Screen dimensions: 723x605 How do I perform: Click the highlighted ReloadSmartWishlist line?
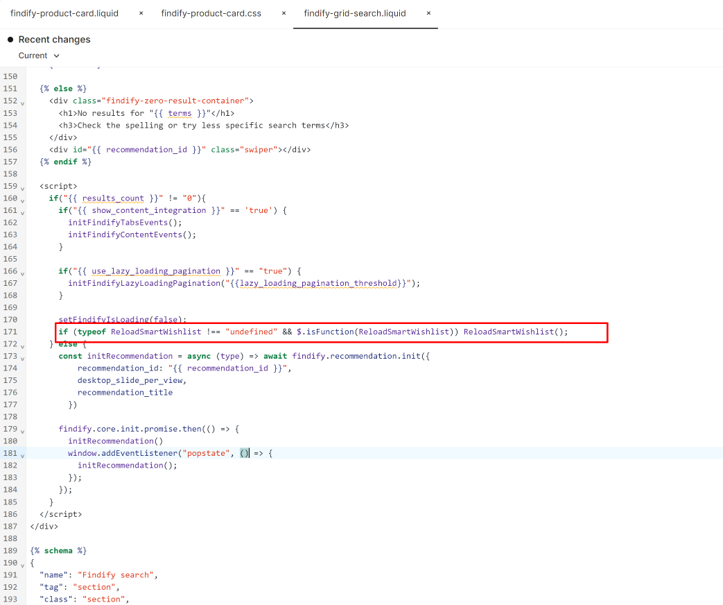click(x=312, y=332)
